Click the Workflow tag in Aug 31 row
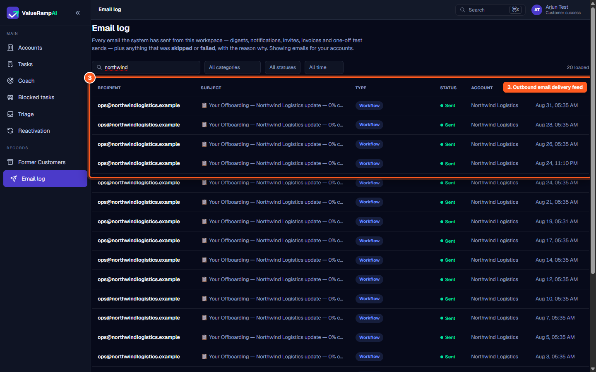This screenshot has width=596, height=372. [x=369, y=105]
